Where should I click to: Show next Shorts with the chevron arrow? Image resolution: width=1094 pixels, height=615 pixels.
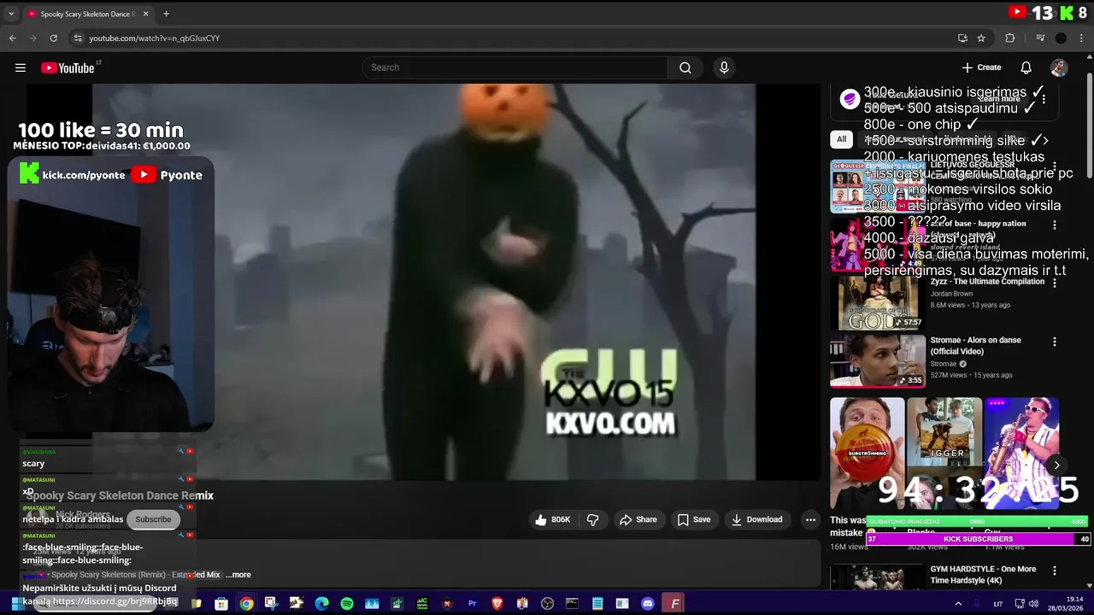(x=1056, y=466)
